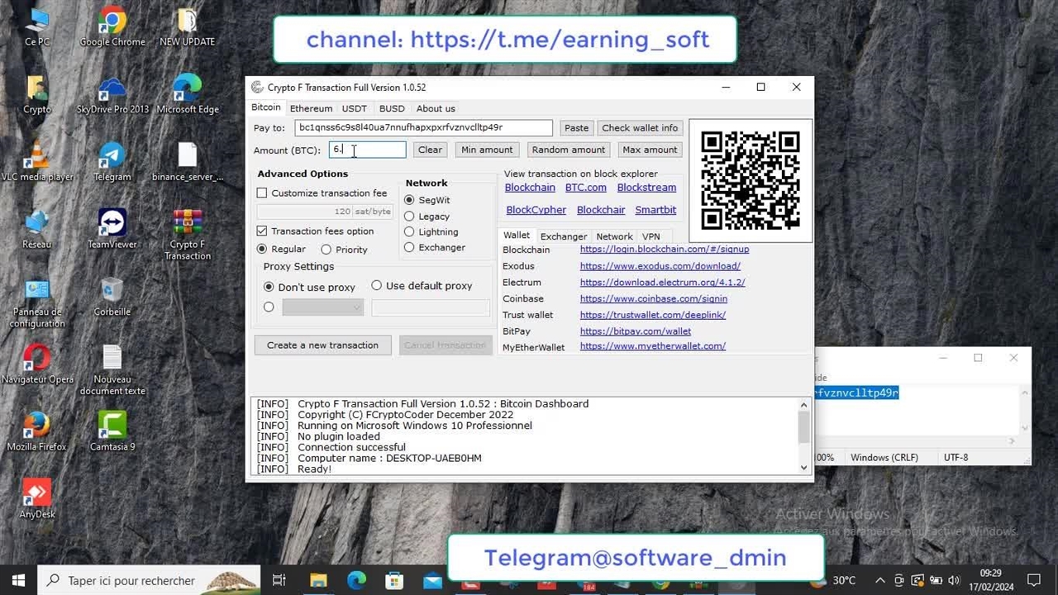Open VLC media player icon

click(x=36, y=157)
